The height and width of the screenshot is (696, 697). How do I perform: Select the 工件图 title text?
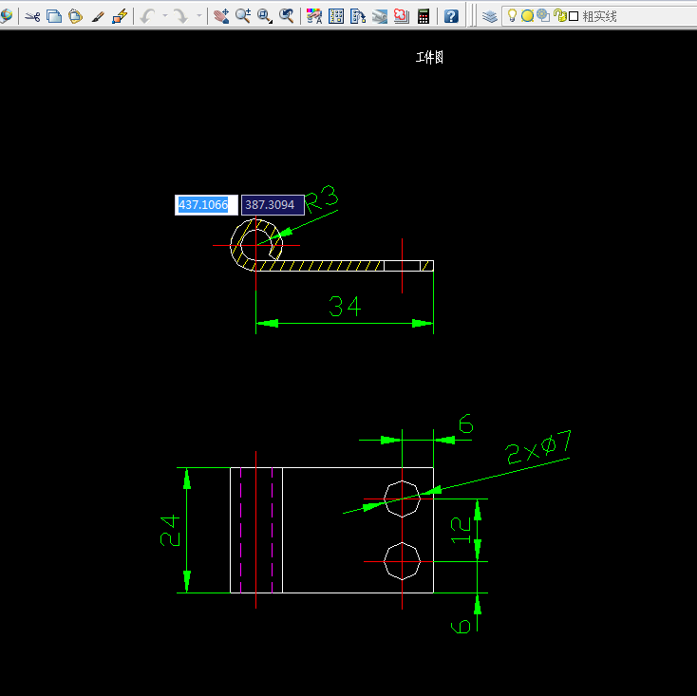(429, 57)
